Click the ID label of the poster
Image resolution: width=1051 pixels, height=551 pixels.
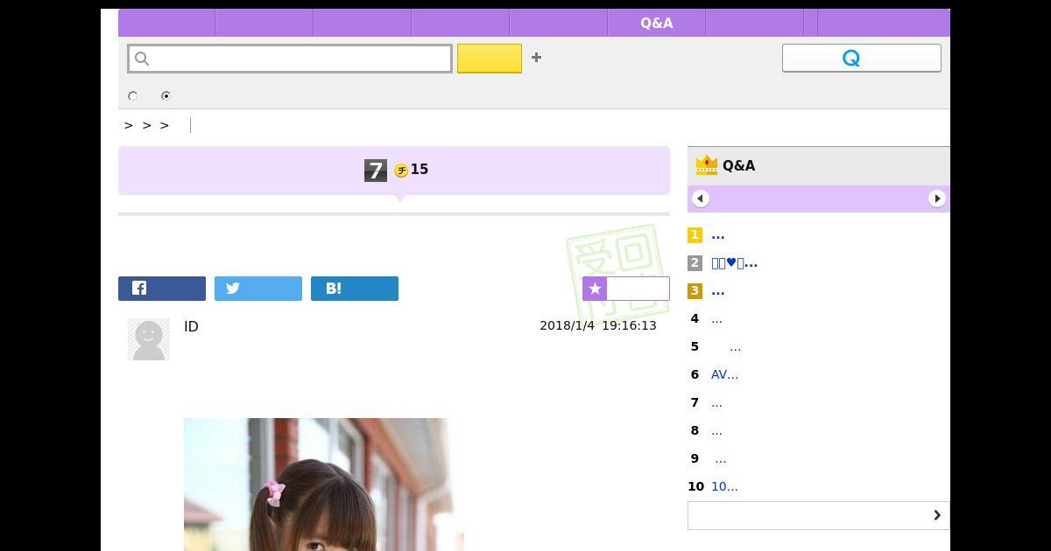pyautogui.click(x=191, y=326)
